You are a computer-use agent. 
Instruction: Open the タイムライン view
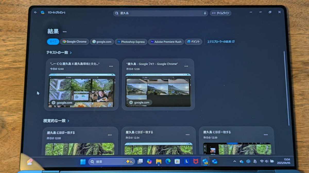220,13
